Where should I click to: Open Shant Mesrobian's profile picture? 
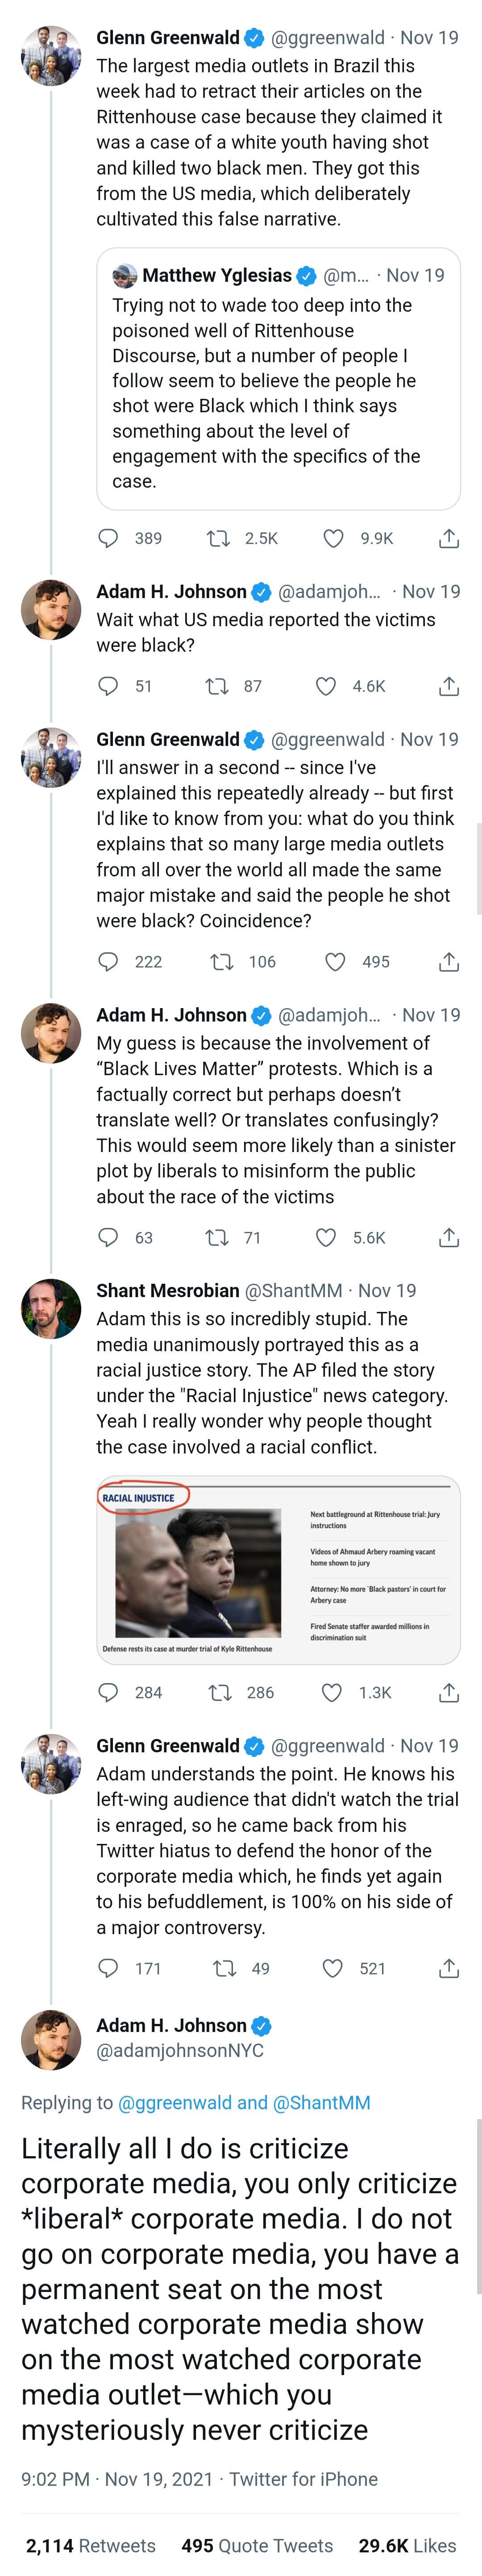[51, 1308]
